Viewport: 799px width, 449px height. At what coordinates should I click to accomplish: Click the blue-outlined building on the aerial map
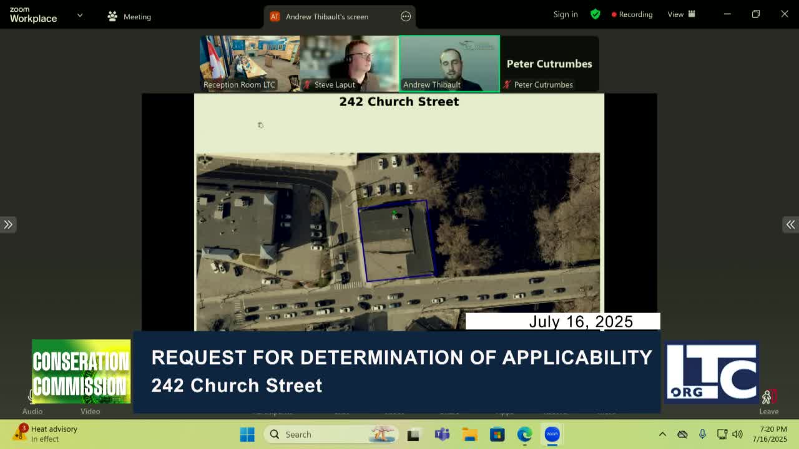(396, 241)
